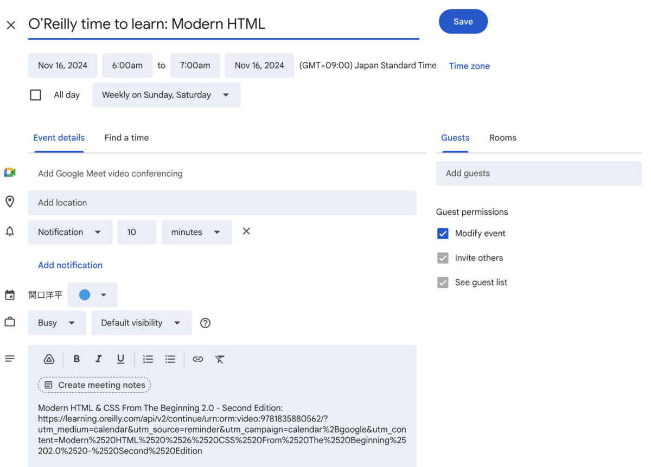Check the All day checkbox

[x=36, y=95]
